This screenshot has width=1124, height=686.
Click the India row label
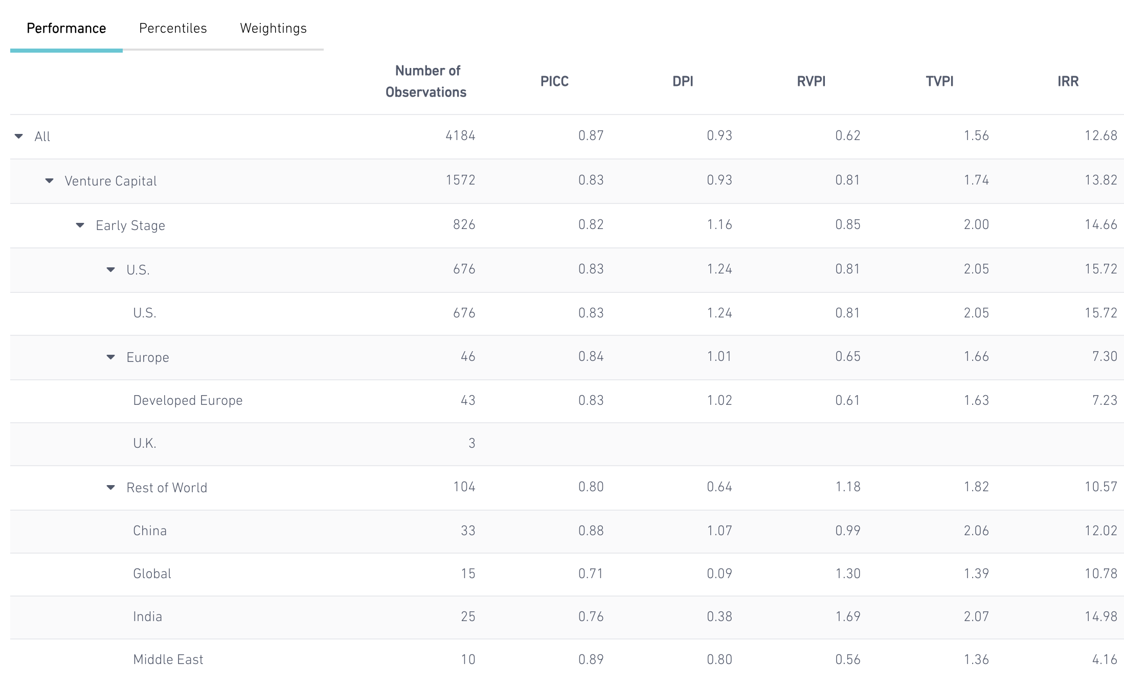(148, 616)
